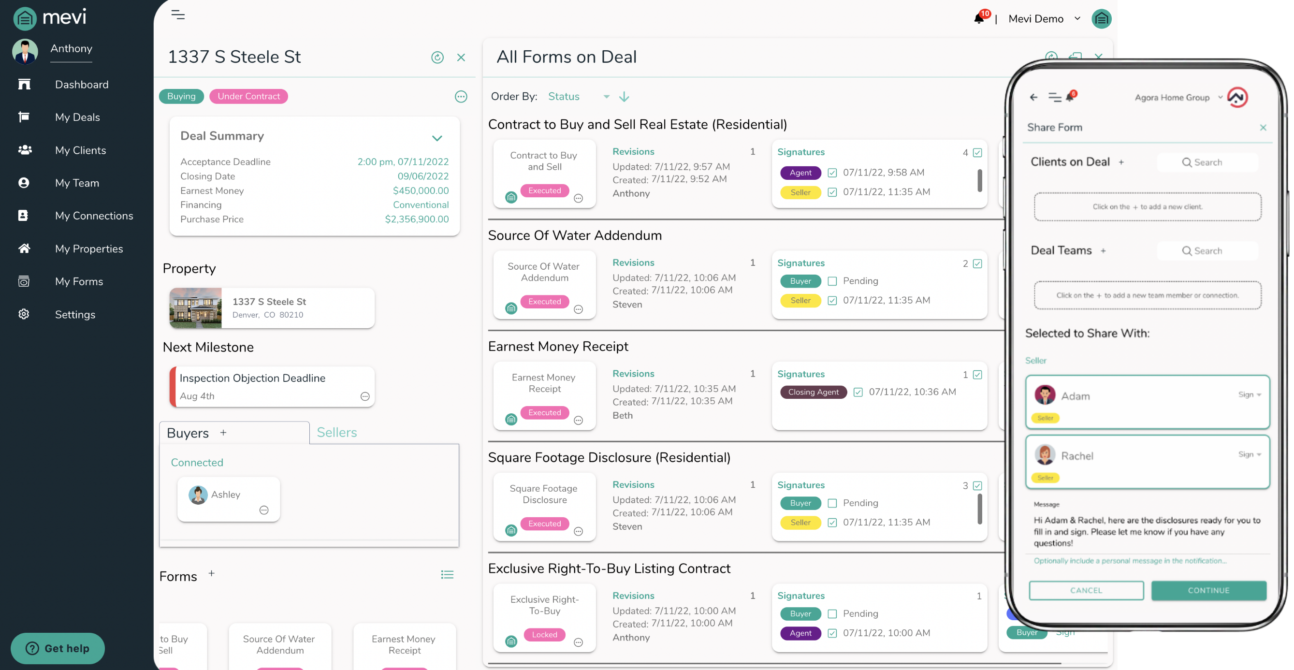Screen dimensions: 1294x670
Task: Open the Inspection Objection Deadline options icon
Action: coord(365,396)
